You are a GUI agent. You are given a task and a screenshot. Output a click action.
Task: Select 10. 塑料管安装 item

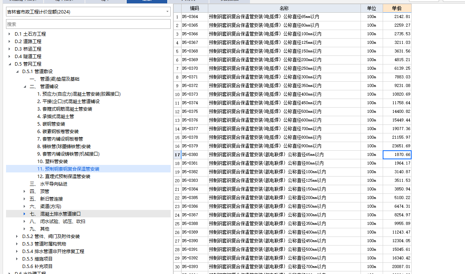52,162
